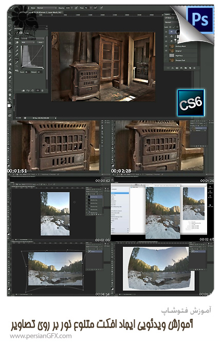Screen dimensions: 221x344
Task: Hide the Unsharp Mask layer eye icon
Action: (166, 46)
